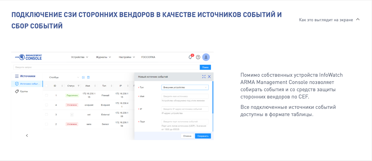Tick the checkbox for the endpoint row

pos(47,105)
